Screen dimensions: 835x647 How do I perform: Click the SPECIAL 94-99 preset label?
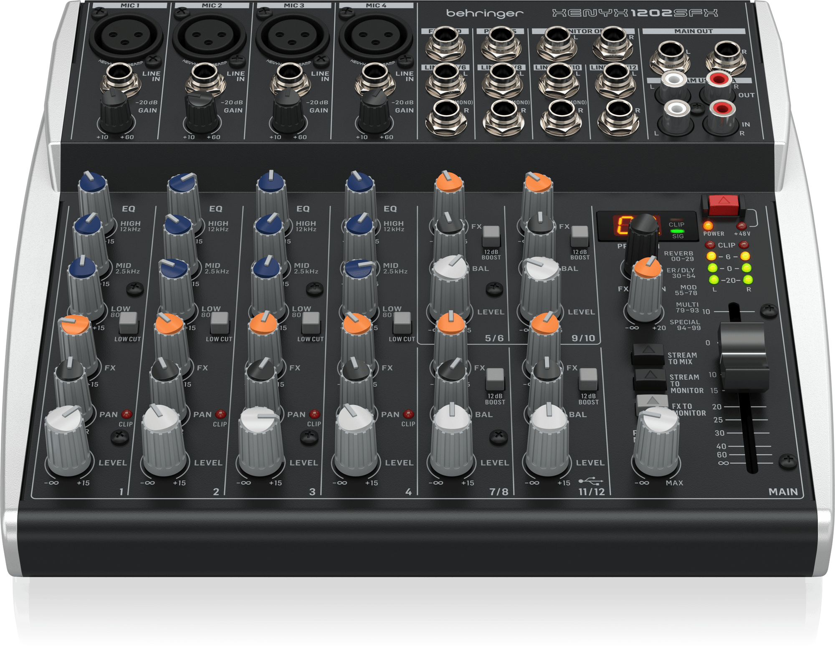click(x=685, y=325)
